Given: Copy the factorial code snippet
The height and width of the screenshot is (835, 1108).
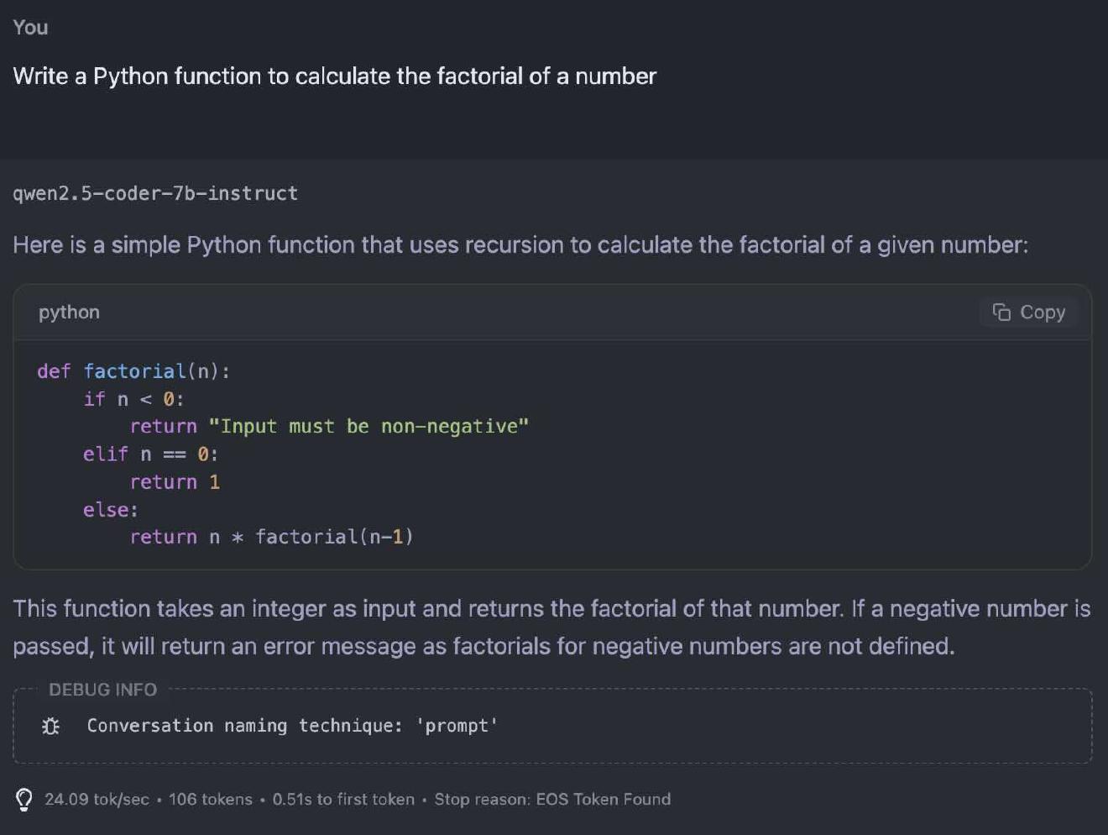Looking at the screenshot, I should [x=1027, y=312].
